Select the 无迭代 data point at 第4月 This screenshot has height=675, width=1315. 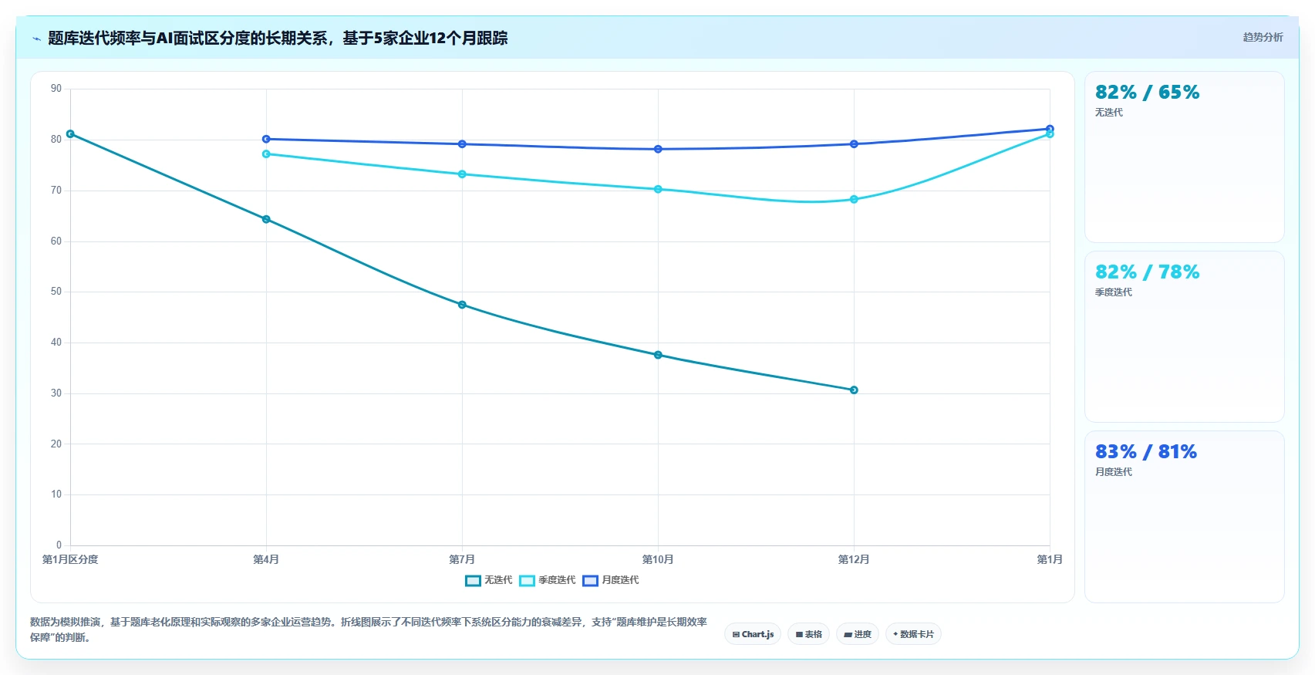pyautogui.click(x=266, y=220)
